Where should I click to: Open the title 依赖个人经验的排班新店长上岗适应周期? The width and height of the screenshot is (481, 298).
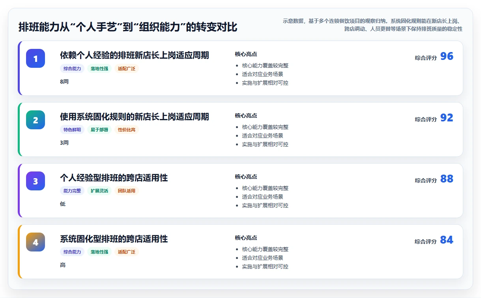pos(135,55)
